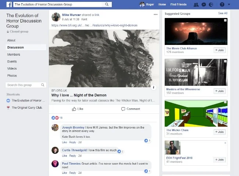Open Masters of the Whoniverse cover image
The width and height of the screenshot is (239, 176).
[196, 73]
